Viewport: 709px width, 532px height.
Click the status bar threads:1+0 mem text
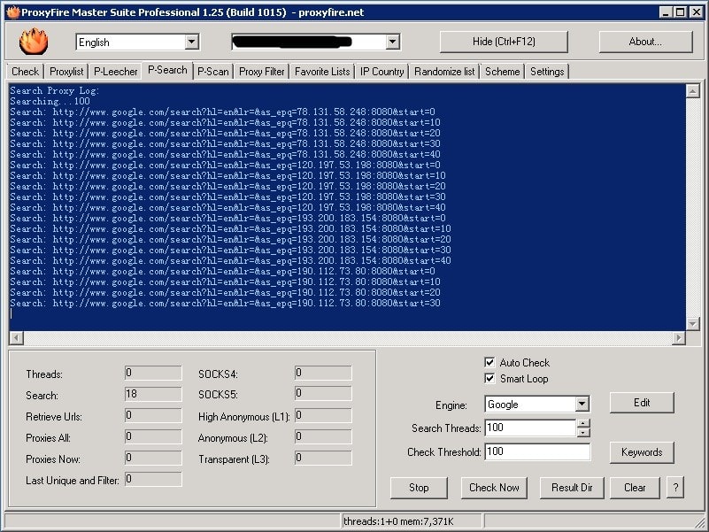pos(398,521)
